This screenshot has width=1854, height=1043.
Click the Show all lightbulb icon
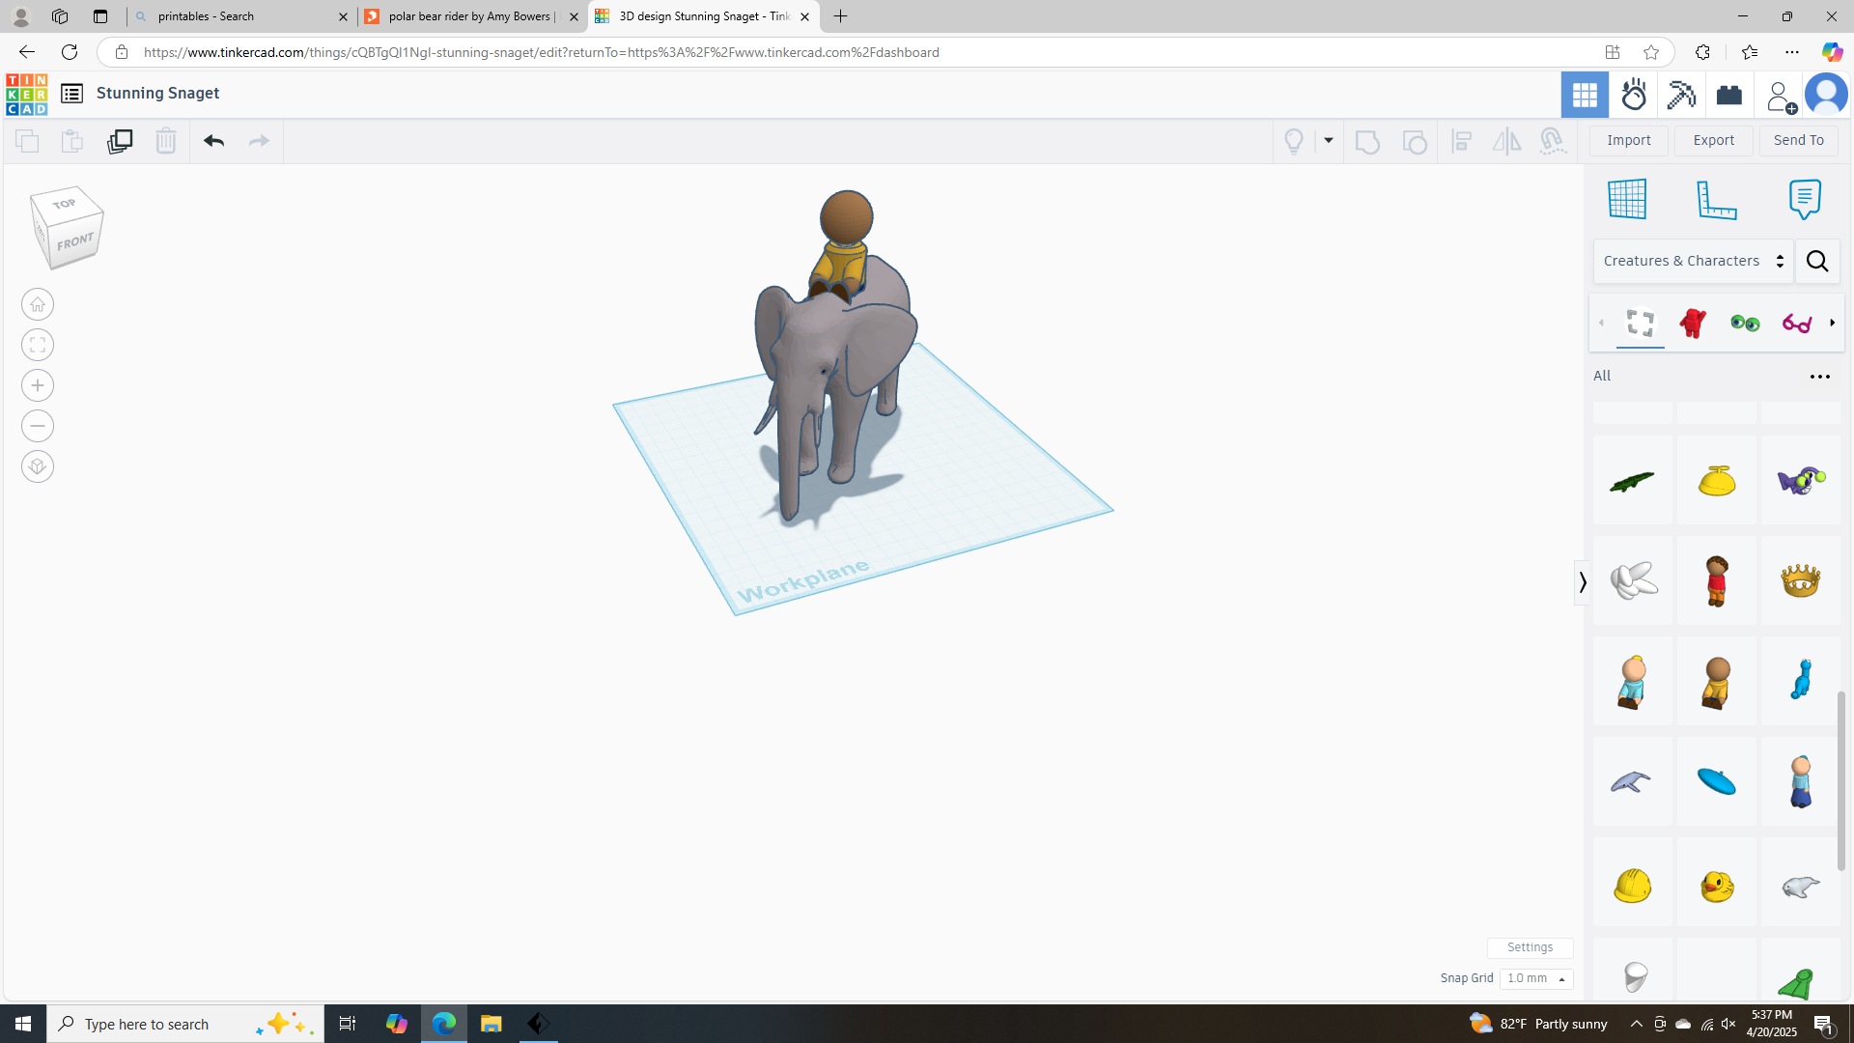coord(1294,141)
